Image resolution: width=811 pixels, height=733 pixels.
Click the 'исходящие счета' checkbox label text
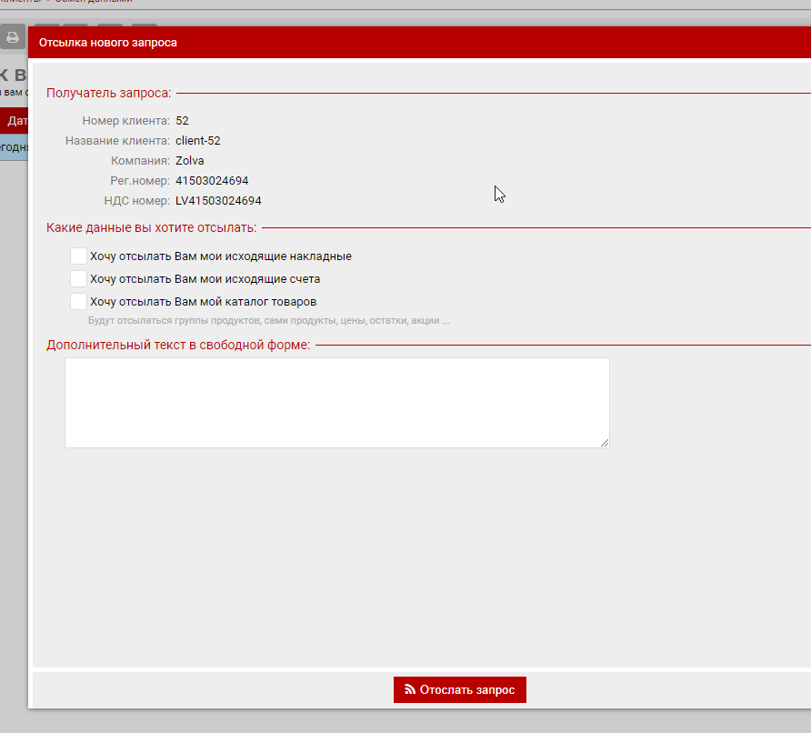coord(205,279)
